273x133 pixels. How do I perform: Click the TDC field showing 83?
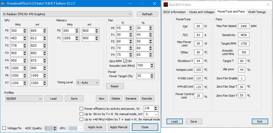(198, 35)
